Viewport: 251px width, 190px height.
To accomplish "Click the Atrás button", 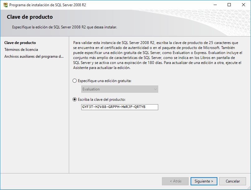I will point(175,181).
